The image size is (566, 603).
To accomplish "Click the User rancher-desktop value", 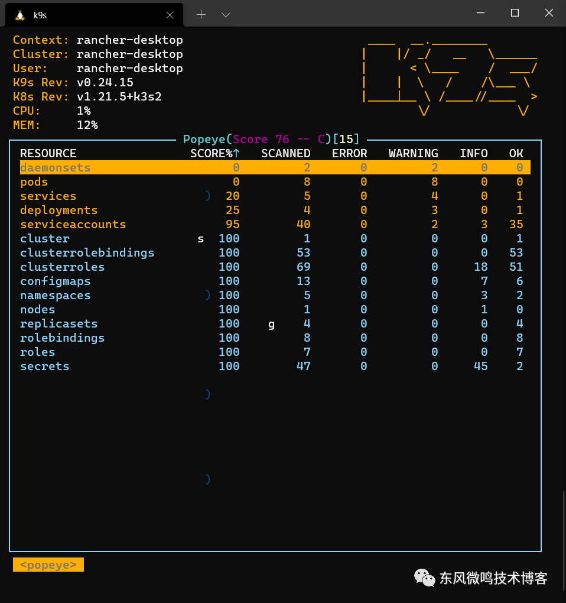I will (x=130, y=69).
